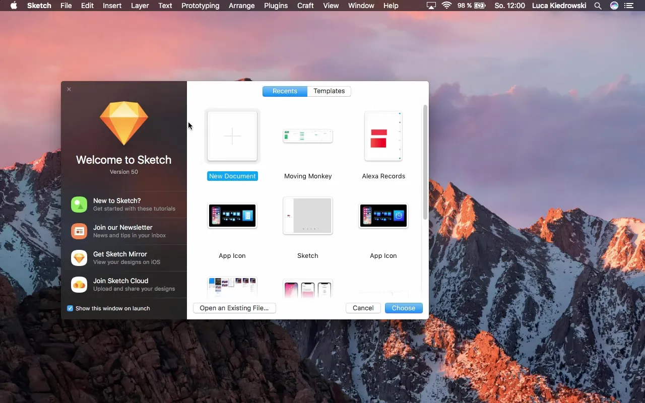
Task: Open the Arrange menu
Action: 241,6
